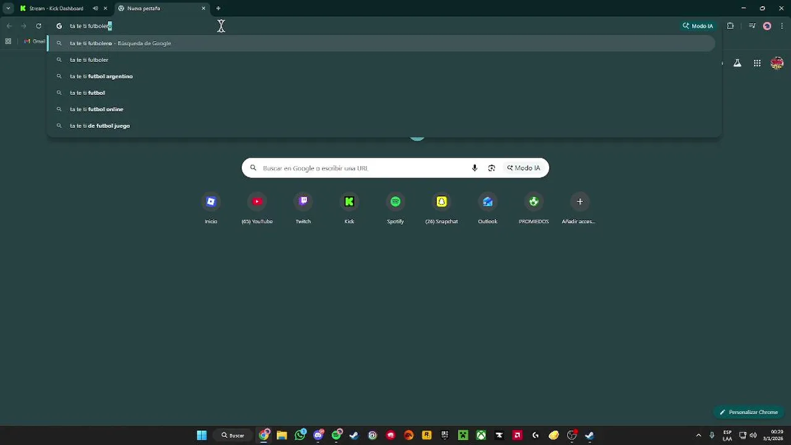Open the system volume icon

pyautogui.click(x=754, y=435)
